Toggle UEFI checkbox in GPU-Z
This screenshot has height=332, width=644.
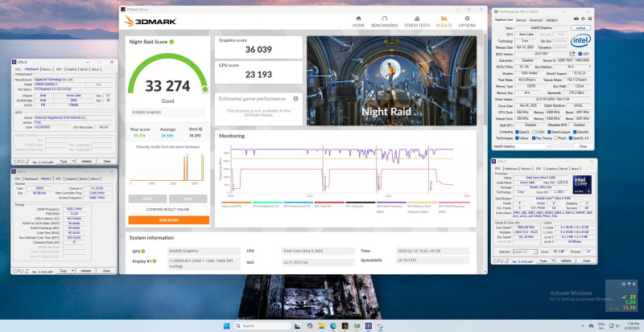(580, 54)
